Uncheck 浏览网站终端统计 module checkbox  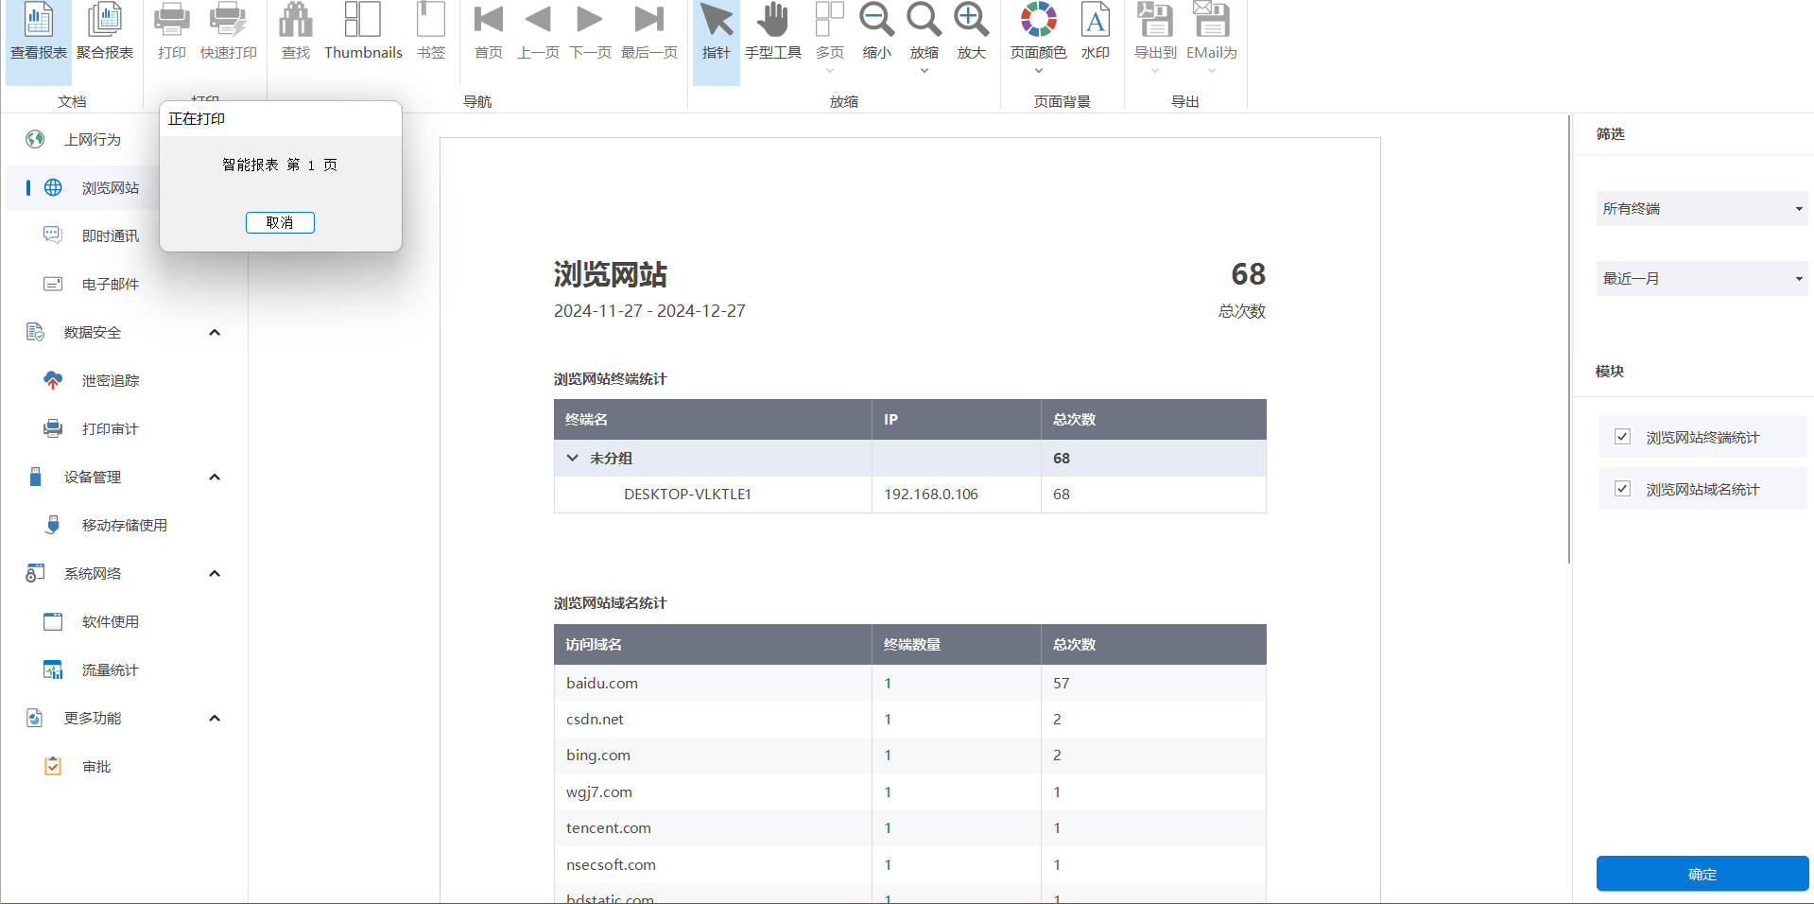coord(1622,437)
